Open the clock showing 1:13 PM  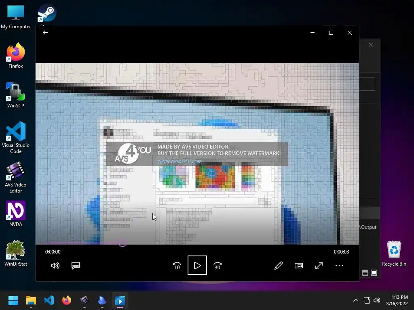[x=397, y=300]
